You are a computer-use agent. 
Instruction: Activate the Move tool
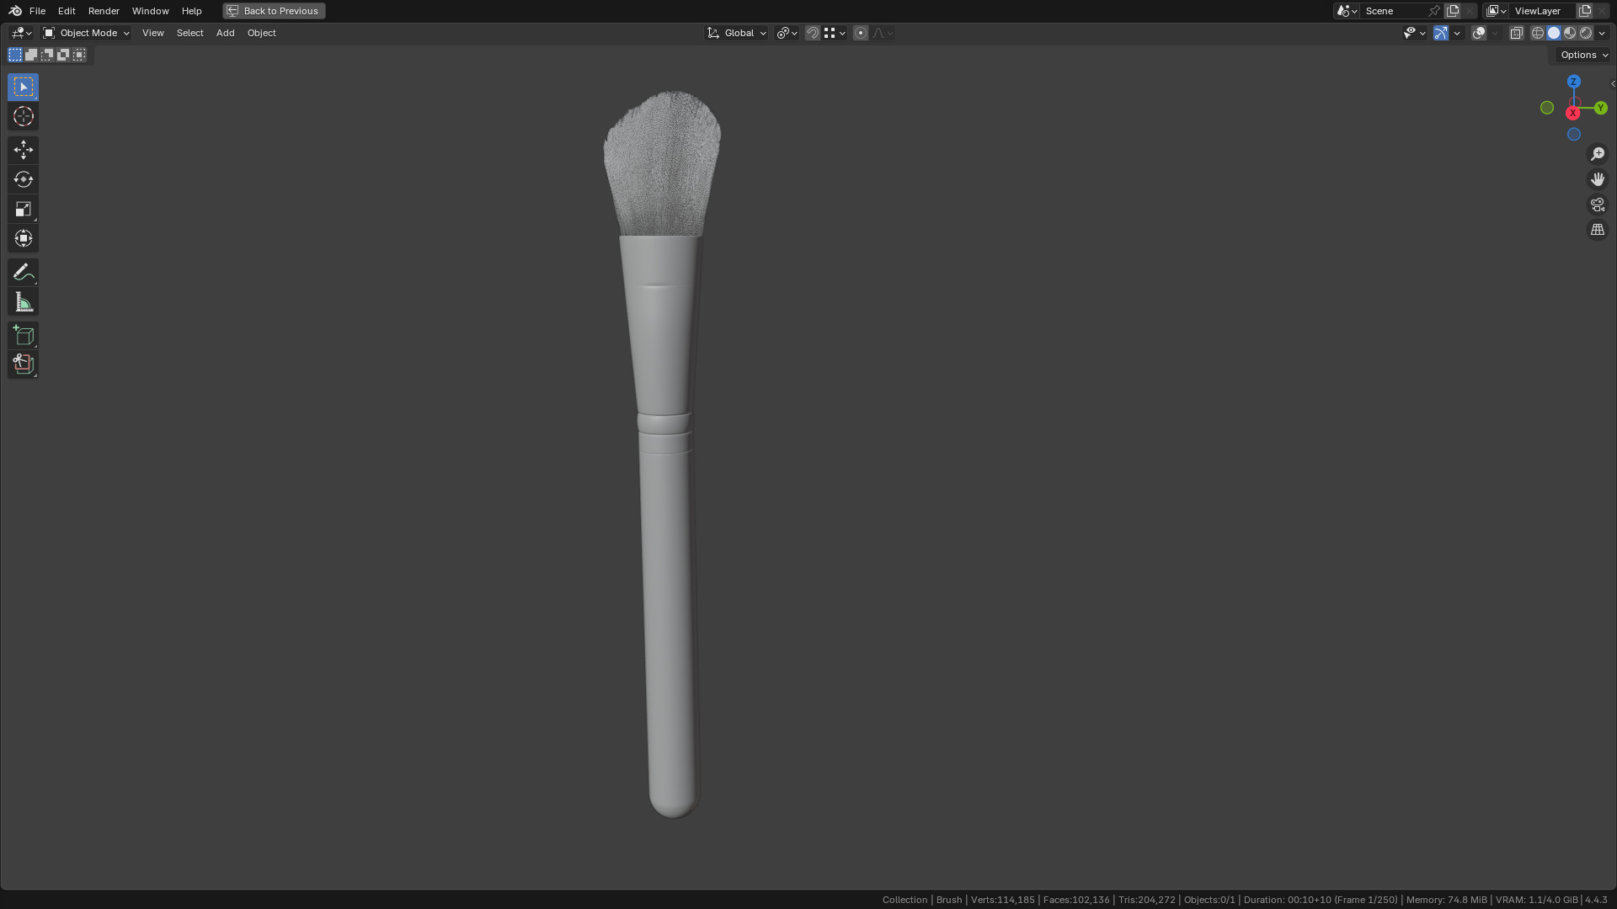click(x=23, y=150)
